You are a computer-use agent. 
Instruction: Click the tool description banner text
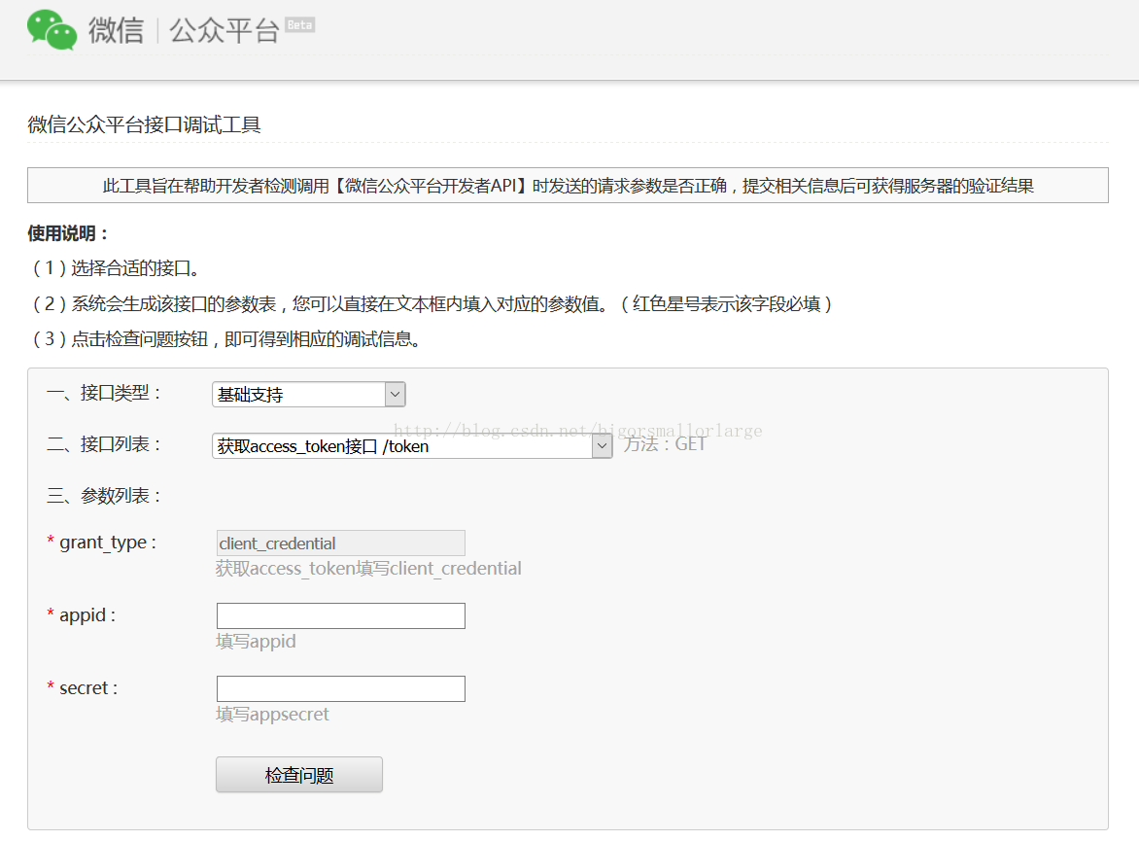pos(569,185)
